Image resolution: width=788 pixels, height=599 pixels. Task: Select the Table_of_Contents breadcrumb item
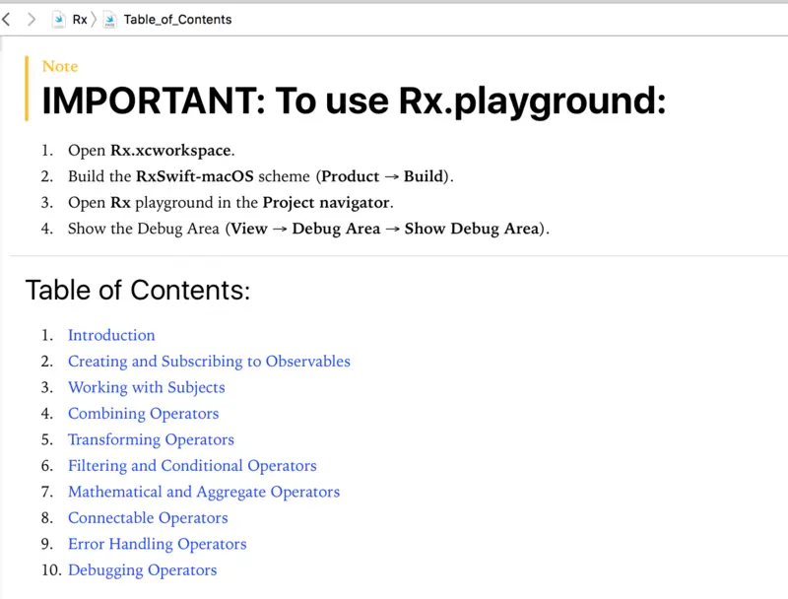click(x=177, y=20)
